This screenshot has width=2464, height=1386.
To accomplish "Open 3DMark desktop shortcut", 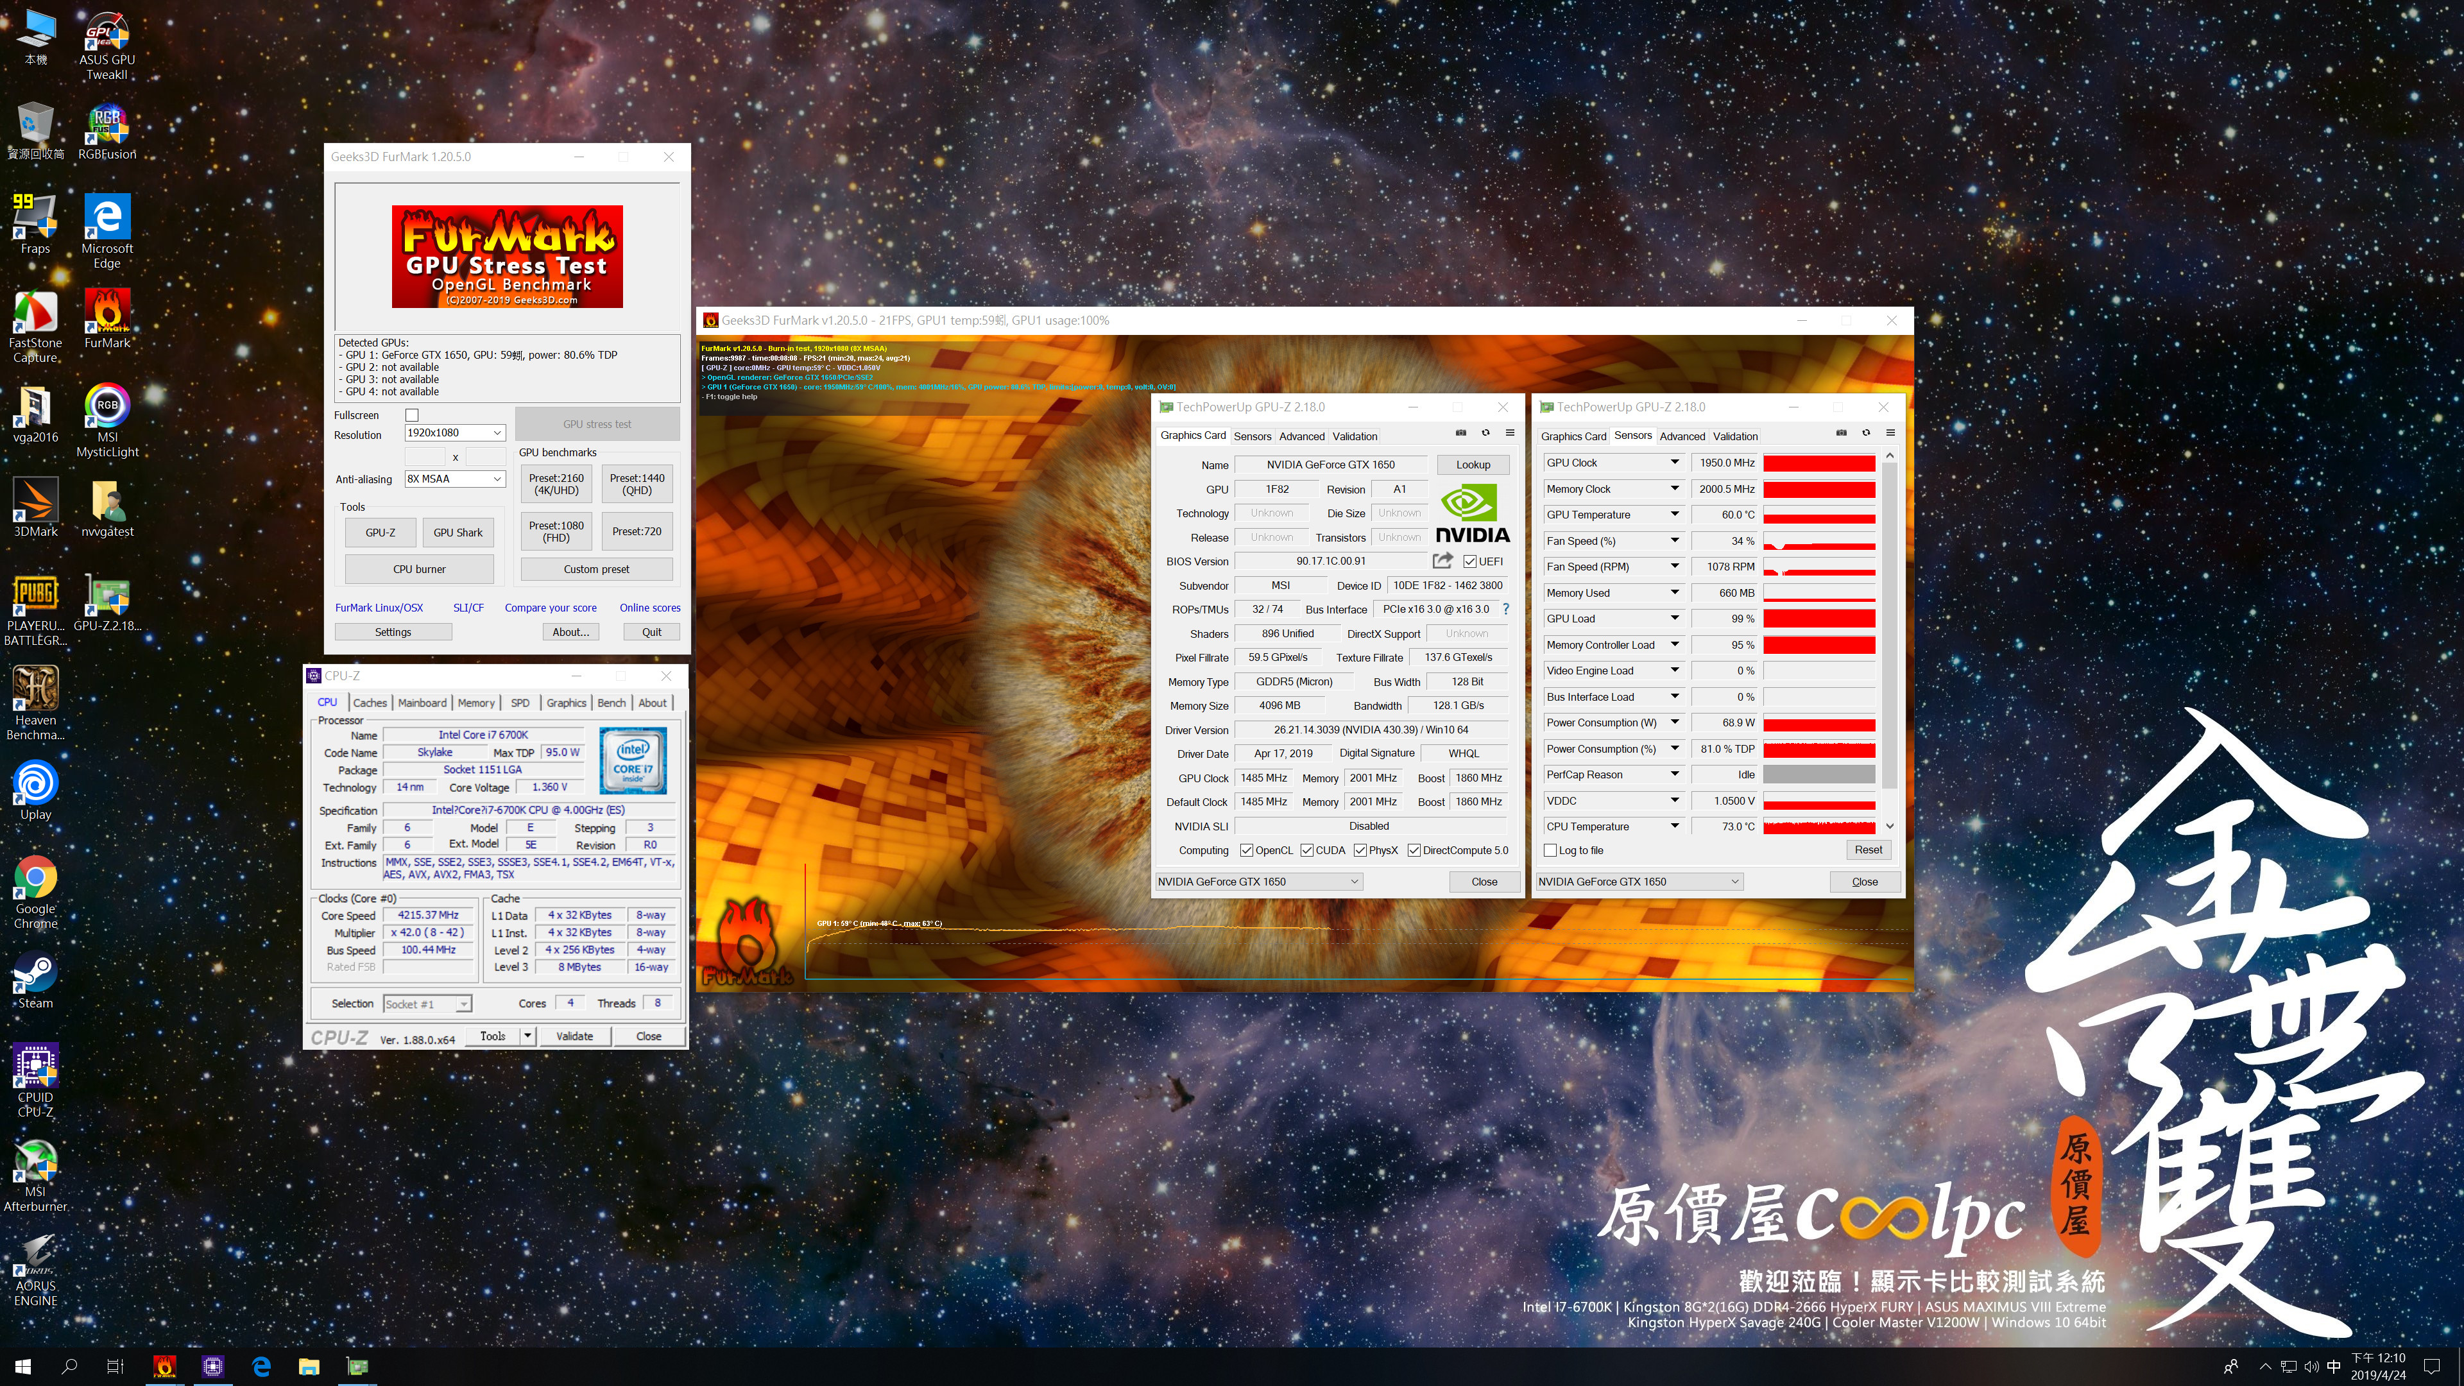I will point(35,507).
